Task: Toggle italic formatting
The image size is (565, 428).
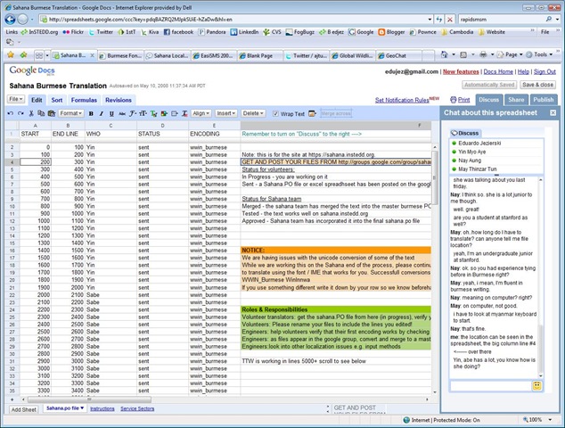Action: pyautogui.click(x=102, y=113)
